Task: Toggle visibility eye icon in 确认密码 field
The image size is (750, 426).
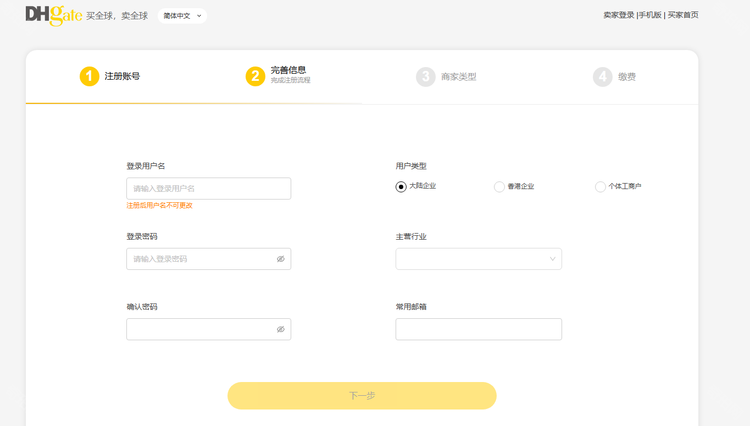Action: [x=281, y=329]
